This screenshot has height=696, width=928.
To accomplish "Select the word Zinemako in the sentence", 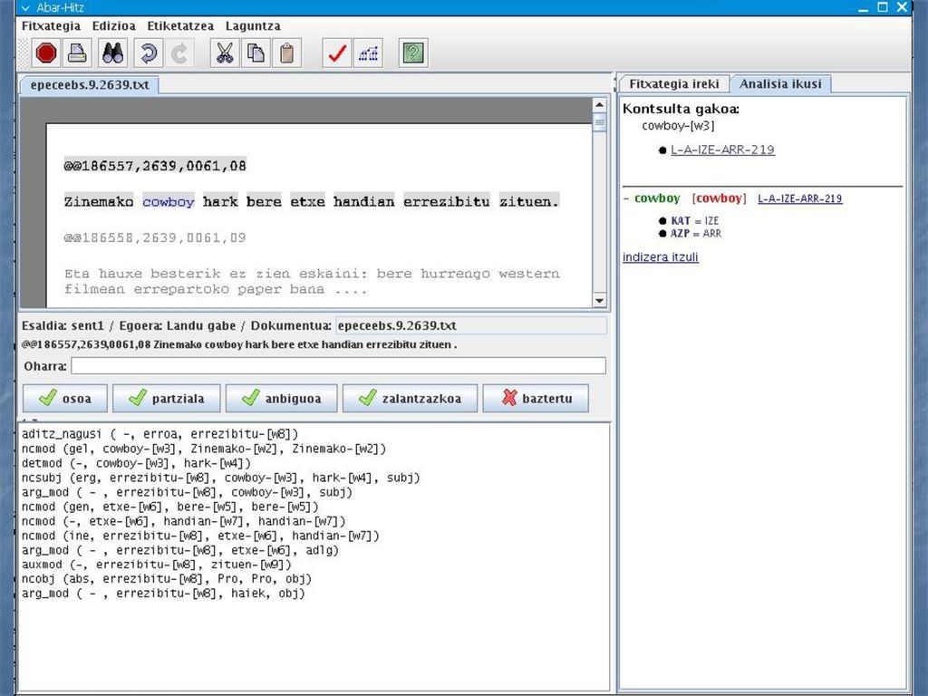I will 99,202.
